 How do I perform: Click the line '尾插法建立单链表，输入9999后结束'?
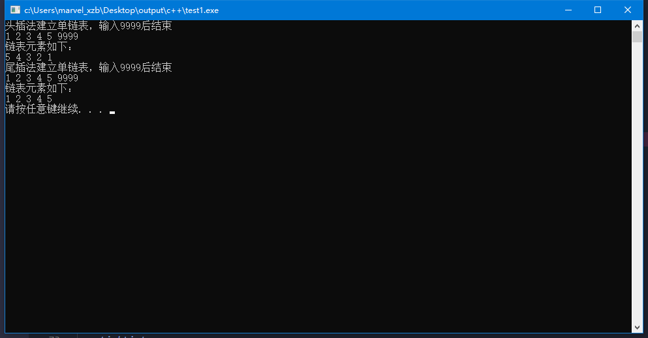(89, 68)
